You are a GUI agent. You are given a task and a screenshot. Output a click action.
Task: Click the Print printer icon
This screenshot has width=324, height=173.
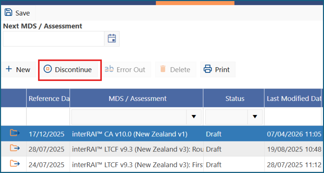[x=208, y=69]
